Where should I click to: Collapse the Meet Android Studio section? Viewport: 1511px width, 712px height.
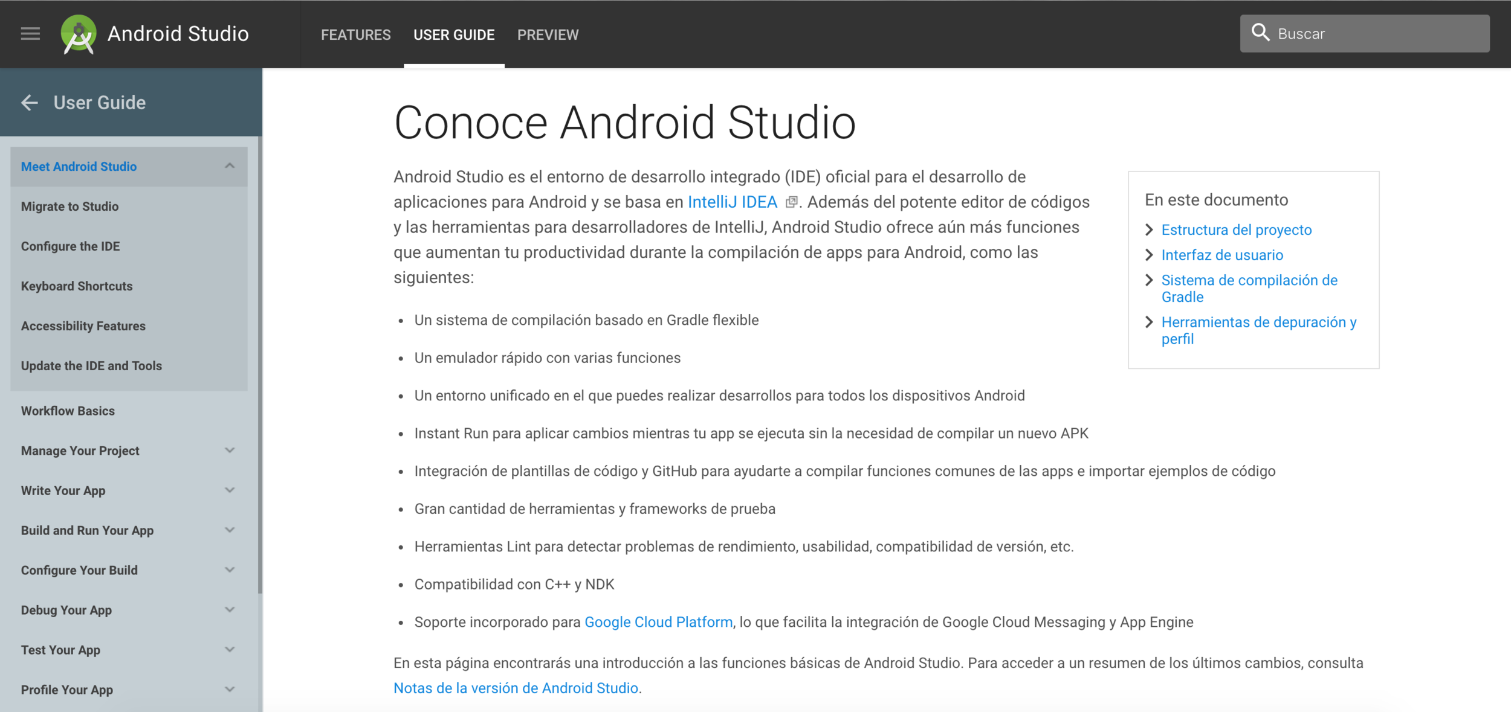[x=230, y=166]
